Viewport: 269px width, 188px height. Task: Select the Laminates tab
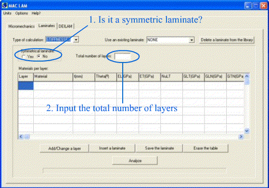pyautogui.click(x=47, y=26)
